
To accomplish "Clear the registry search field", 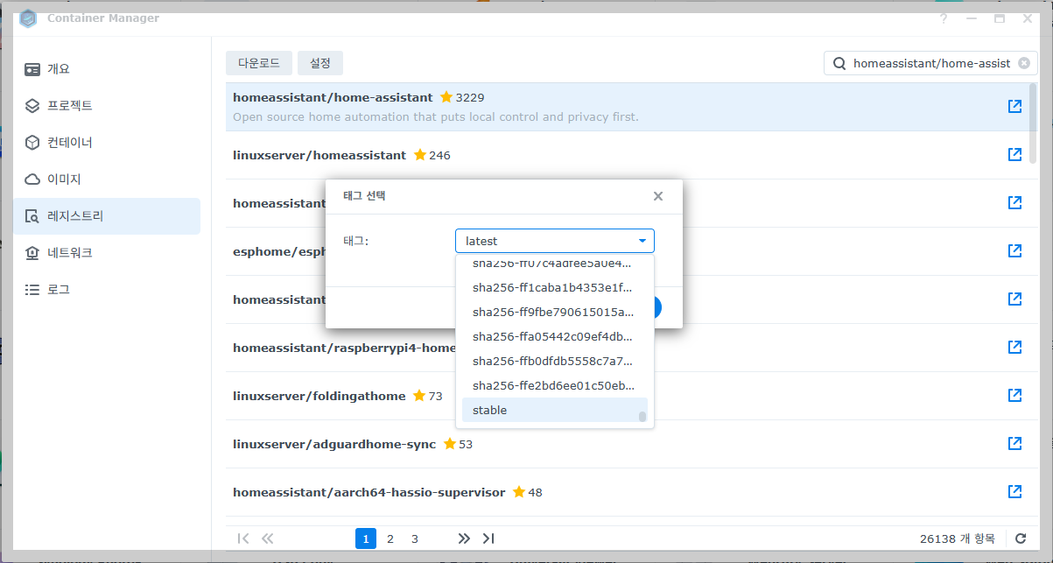I will (x=1023, y=63).
